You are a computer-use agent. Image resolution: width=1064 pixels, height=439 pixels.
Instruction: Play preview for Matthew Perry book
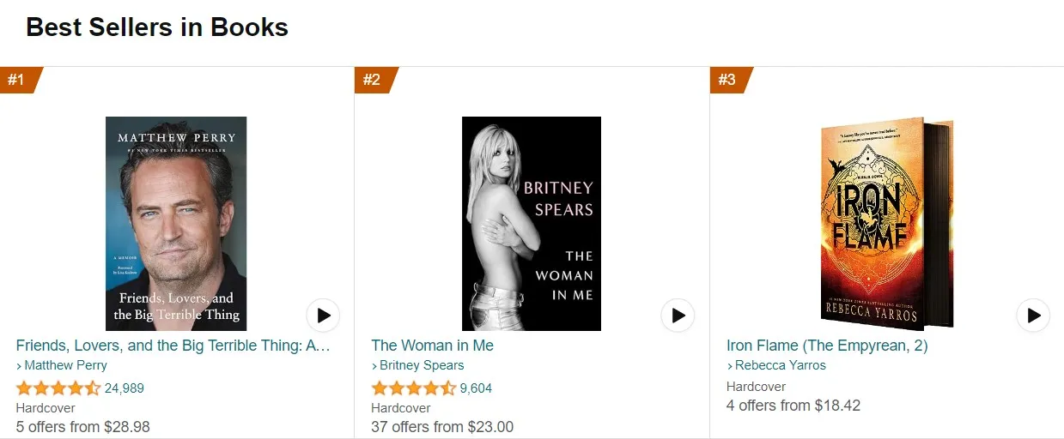[x=324, y=316]
